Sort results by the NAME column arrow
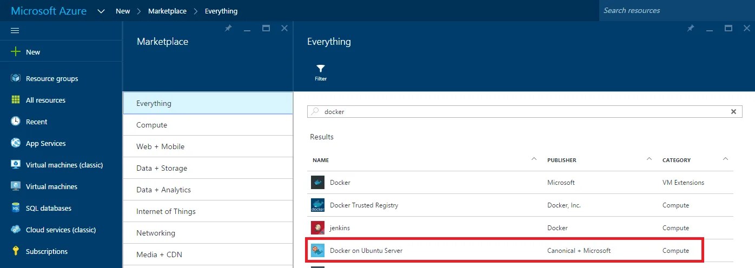This screenshot has height=268, width=755. [x=534, y=159]
